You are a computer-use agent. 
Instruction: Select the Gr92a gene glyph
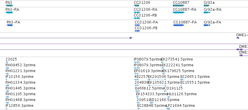(207, 5)
